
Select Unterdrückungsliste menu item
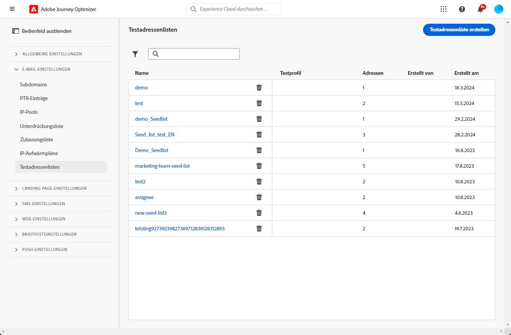pyautogui.click(x=42, y=126)
